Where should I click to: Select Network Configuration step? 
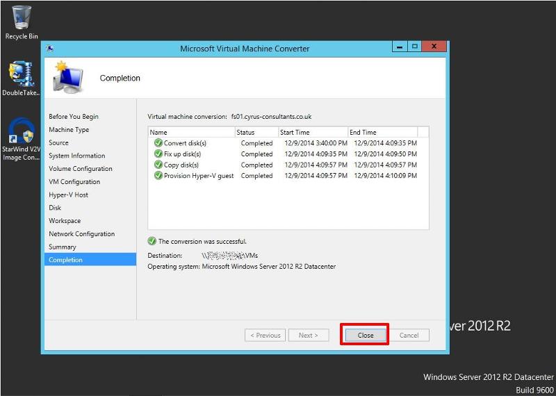click(x=81, y=233)
